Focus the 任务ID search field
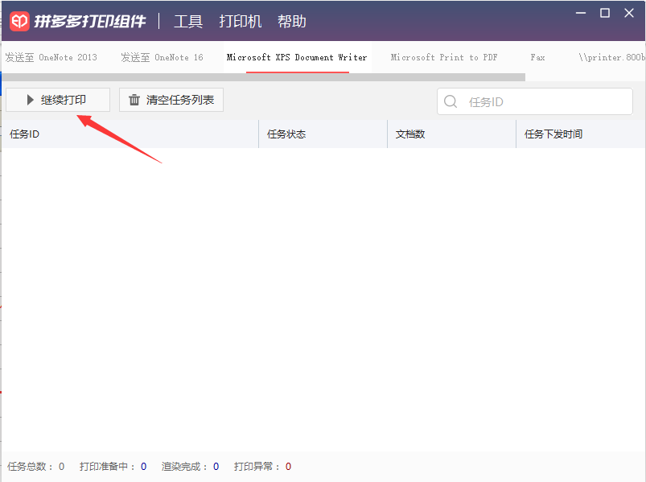Image resolution: width=646 pixels, height=482 pixels. point(535,101)
